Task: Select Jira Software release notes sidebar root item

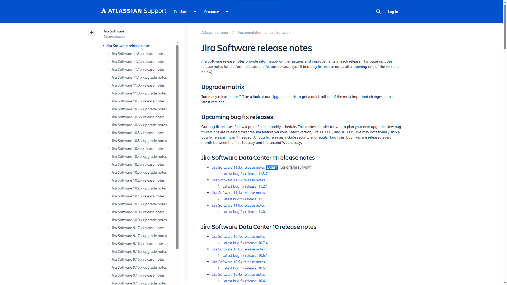Action: [x=128, y=46]
